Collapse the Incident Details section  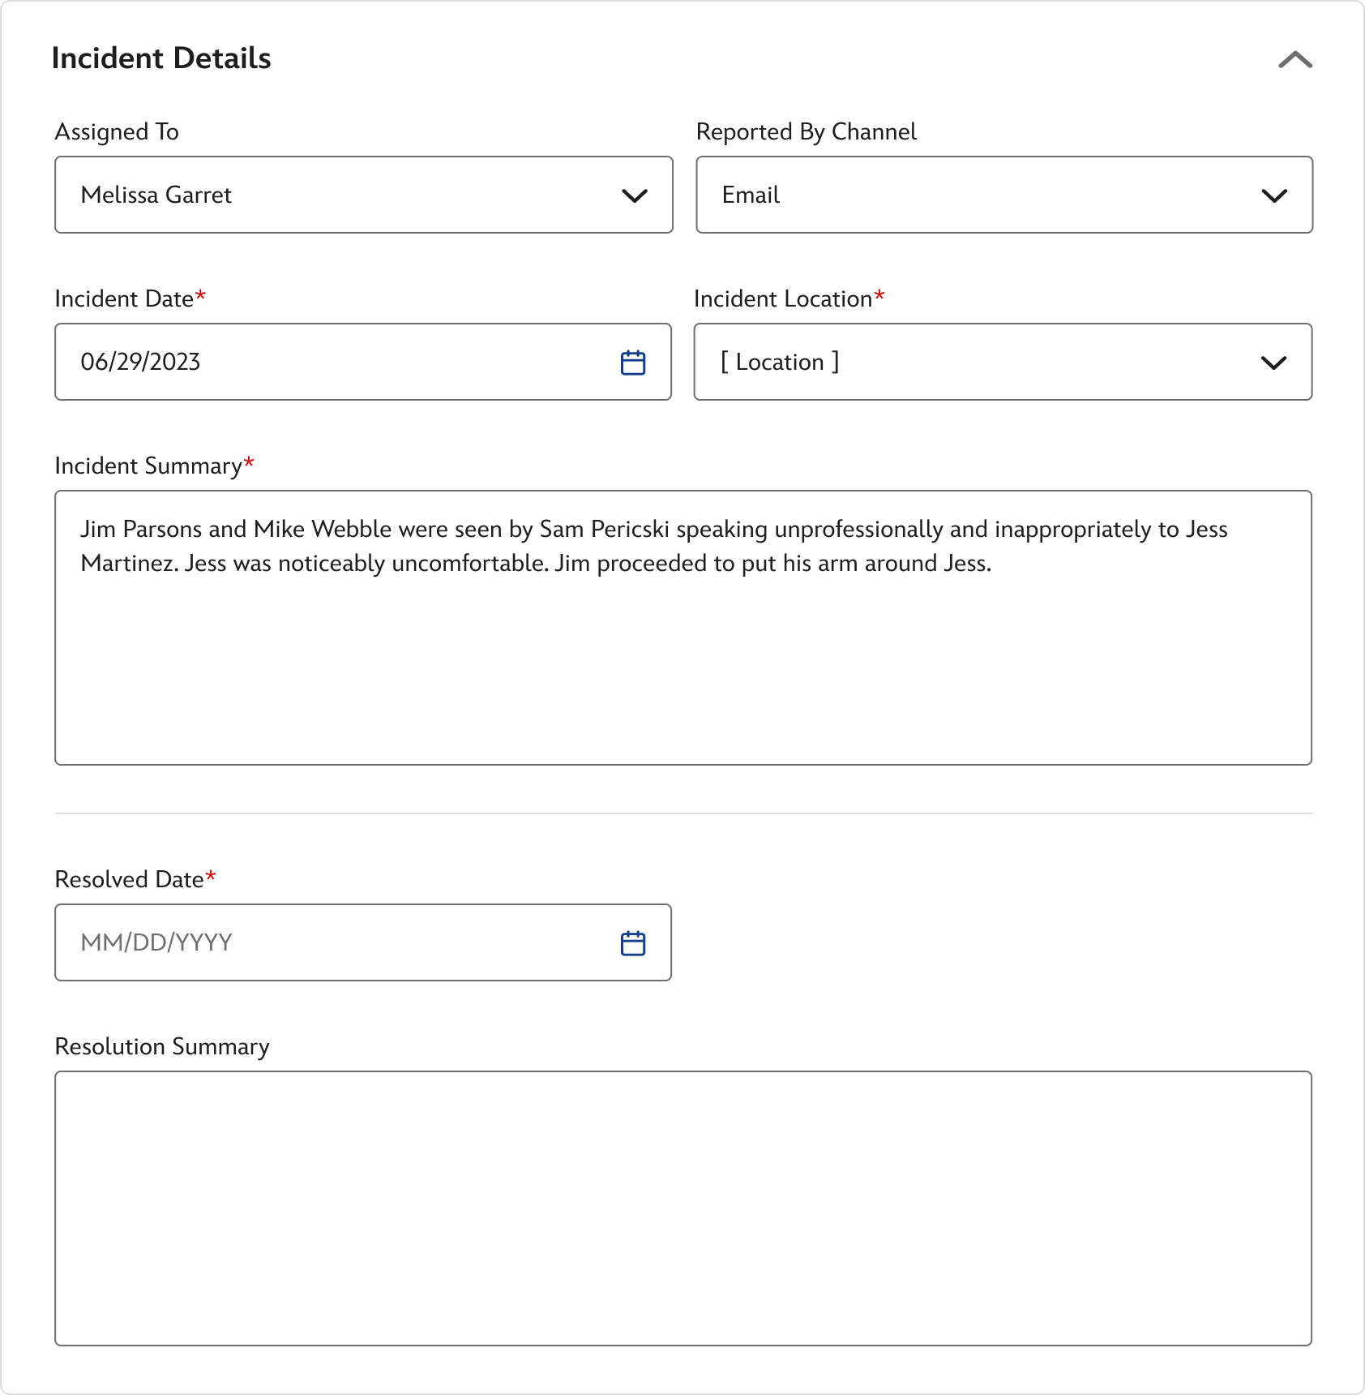tap(1294, 59)
